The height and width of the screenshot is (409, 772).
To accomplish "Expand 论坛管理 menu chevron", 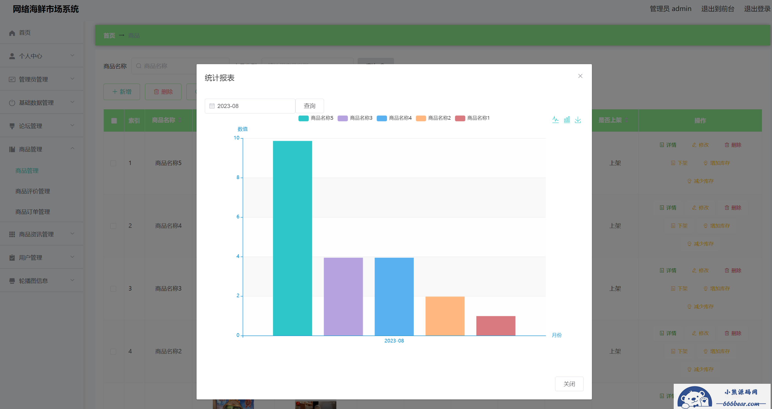I will coord(72,125).
